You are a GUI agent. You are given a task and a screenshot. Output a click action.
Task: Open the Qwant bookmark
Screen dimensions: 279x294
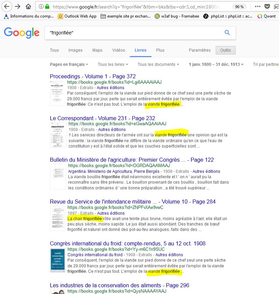pyautogui.click(x=267, y=16)
